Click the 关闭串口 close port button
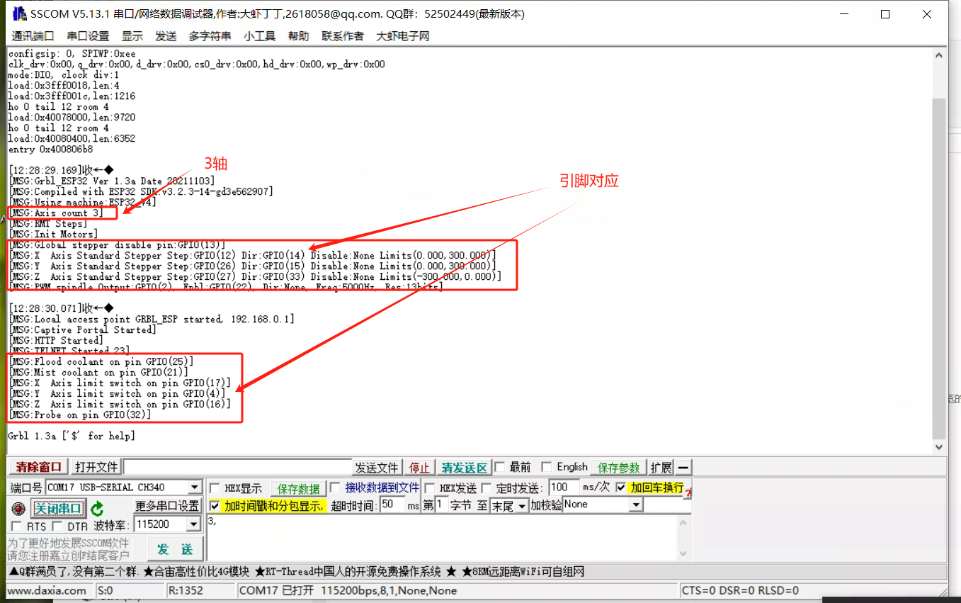 (58, 508)
